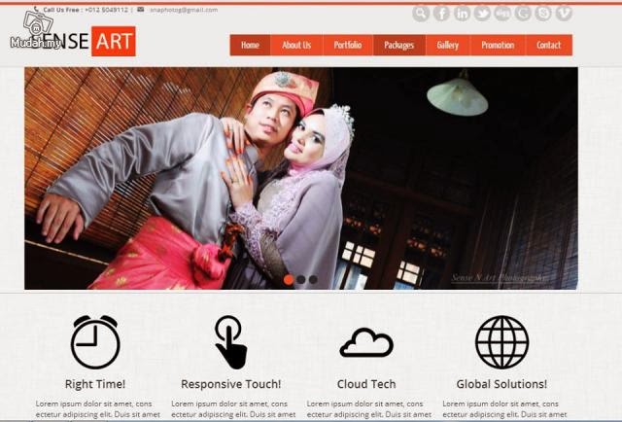Click the globe icon above Global Solutions
The width and height of the screenshot is (622, 422).
coord(501,342)
